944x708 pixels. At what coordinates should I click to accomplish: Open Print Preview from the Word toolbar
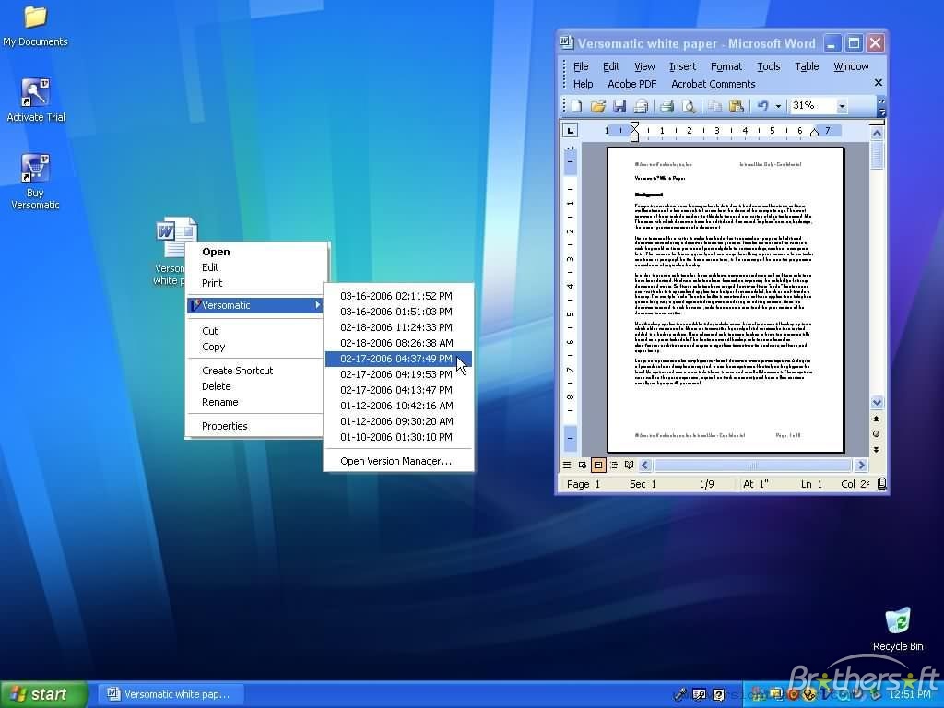tap(688, 107)
